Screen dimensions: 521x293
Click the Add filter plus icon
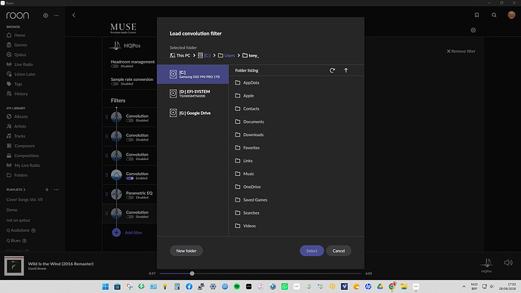[116, 233]
